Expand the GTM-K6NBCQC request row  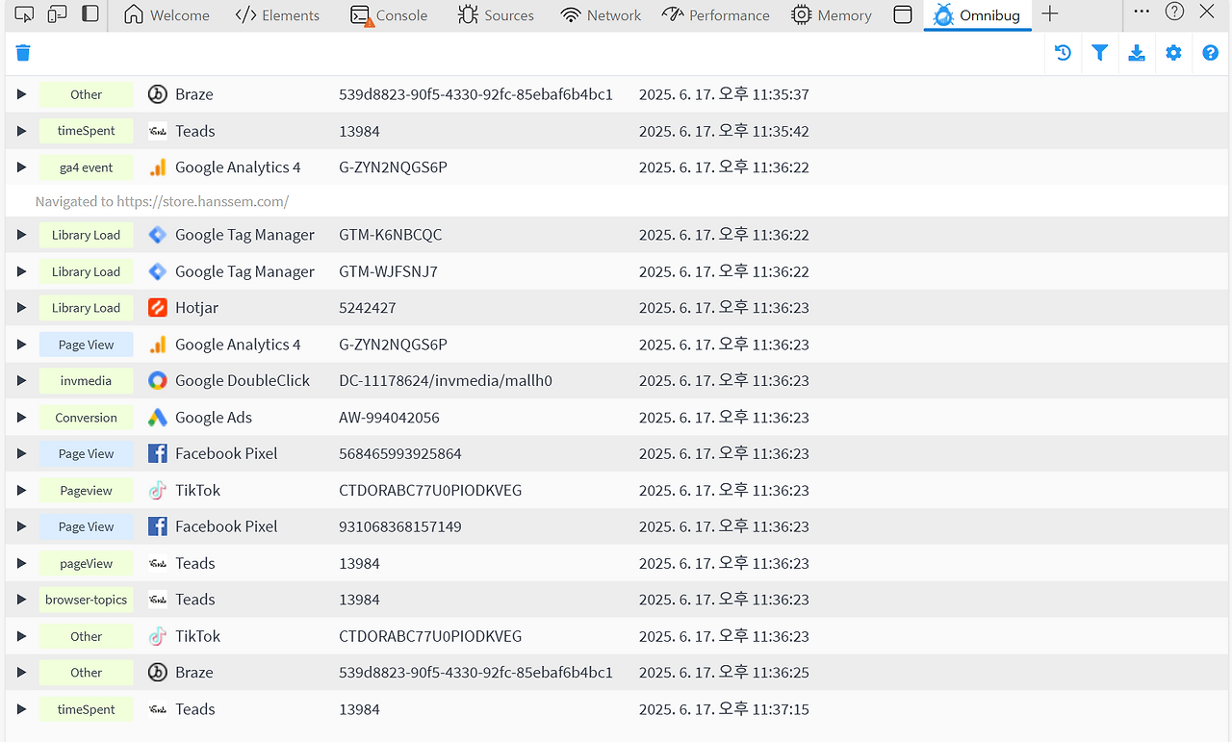click(21, 235)
